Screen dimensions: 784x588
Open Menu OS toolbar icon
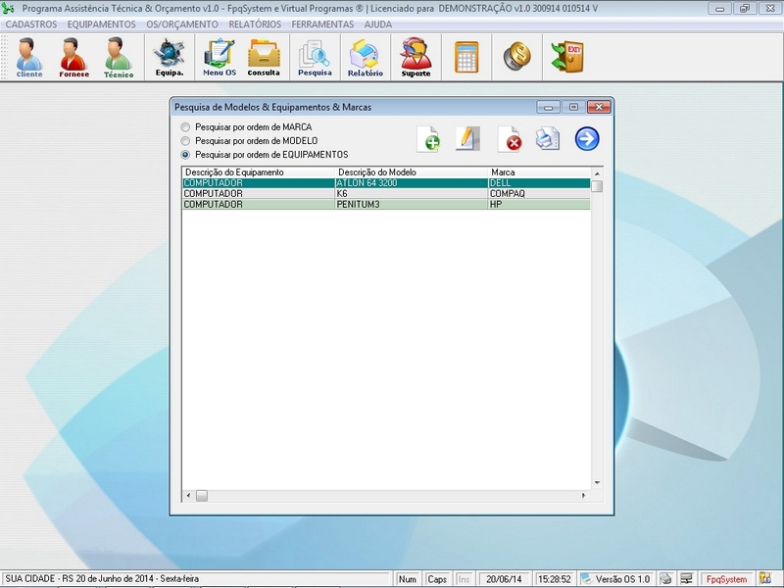[x=219, y=57]
